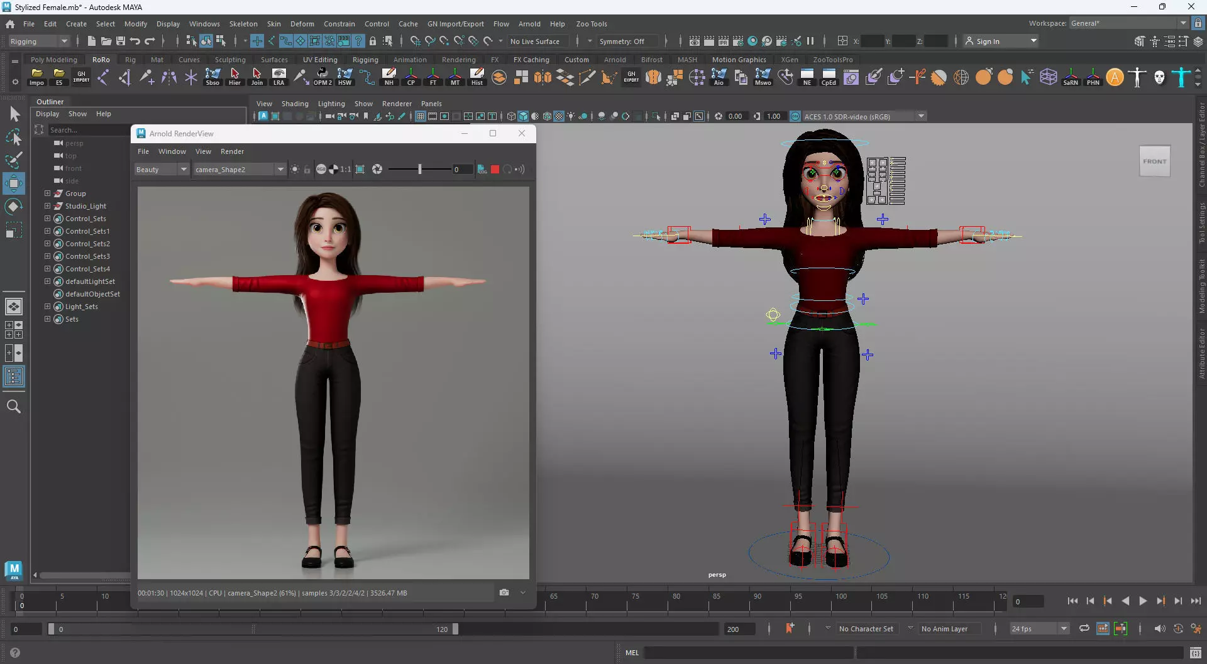The height and width of the screenshot is (664, 1207).
Task: Click the Impo import shelf button
Action: (37, 77)
